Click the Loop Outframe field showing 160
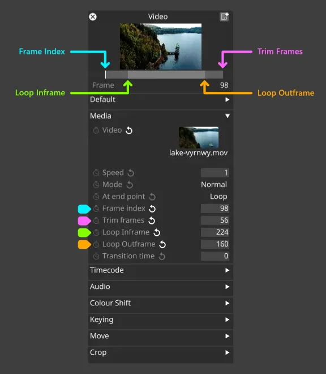 [x=215, y=244]
